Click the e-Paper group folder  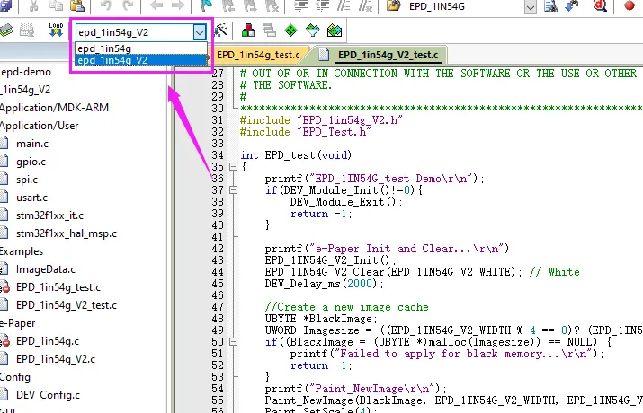pyautogui.click(x=18, y=323)
